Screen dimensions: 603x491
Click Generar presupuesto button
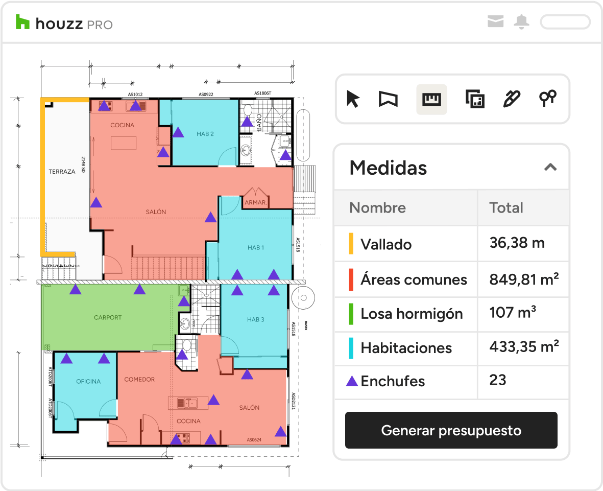(451, 430)
